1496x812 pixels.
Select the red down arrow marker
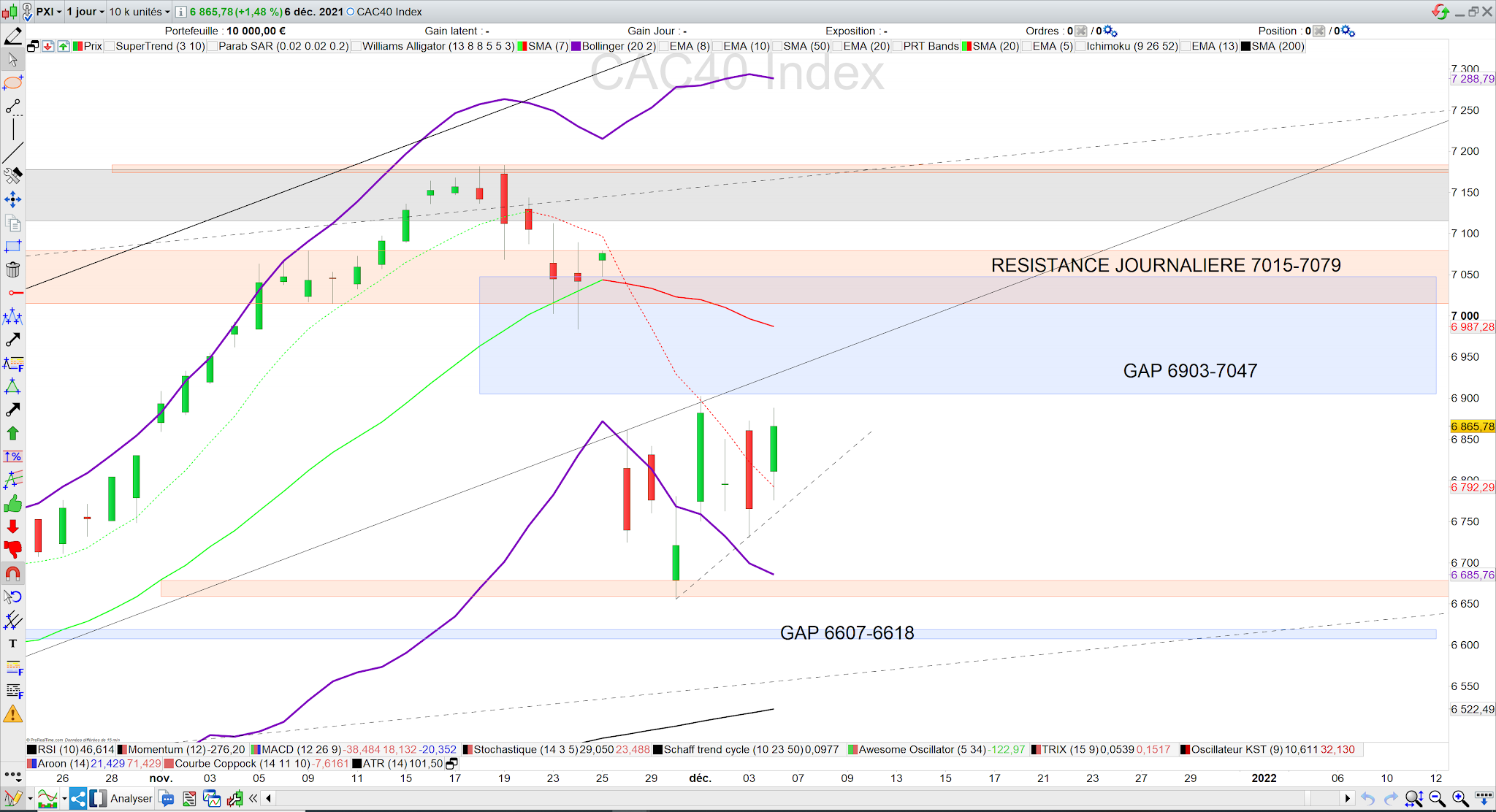click(x=12, y=526)
